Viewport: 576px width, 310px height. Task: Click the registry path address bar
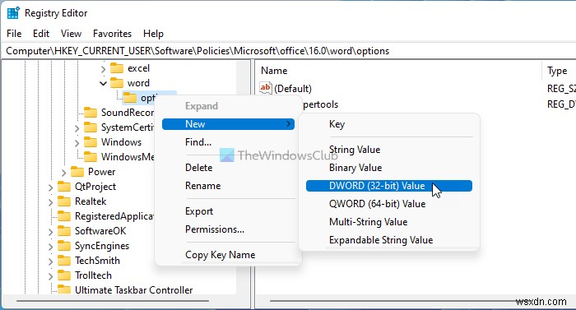pyautogui.click(x=288, y=51)
